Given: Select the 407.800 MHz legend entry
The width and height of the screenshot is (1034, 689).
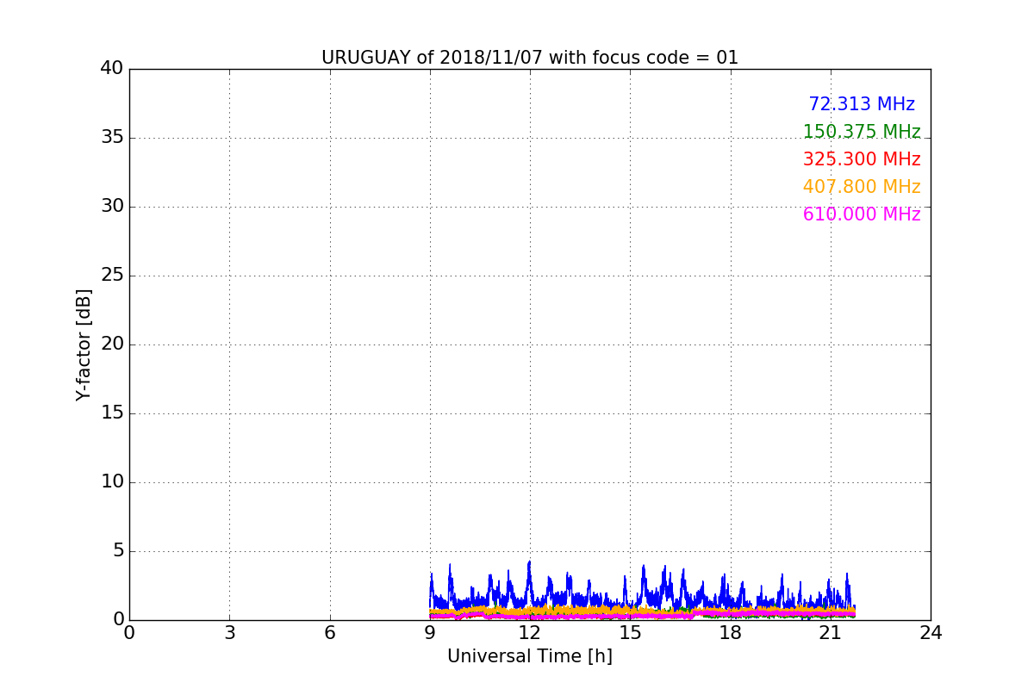Looking at the screenshot, I should [862, 187].
